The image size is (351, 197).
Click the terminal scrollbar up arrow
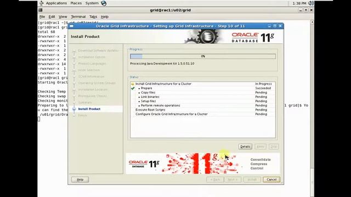(x=312, y=22)
